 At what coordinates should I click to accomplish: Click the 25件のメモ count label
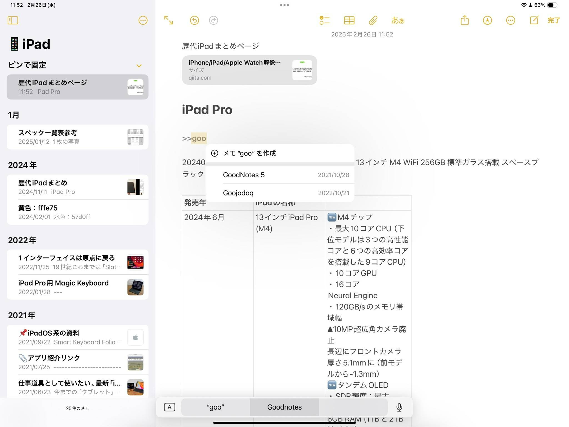coord(78,408)
